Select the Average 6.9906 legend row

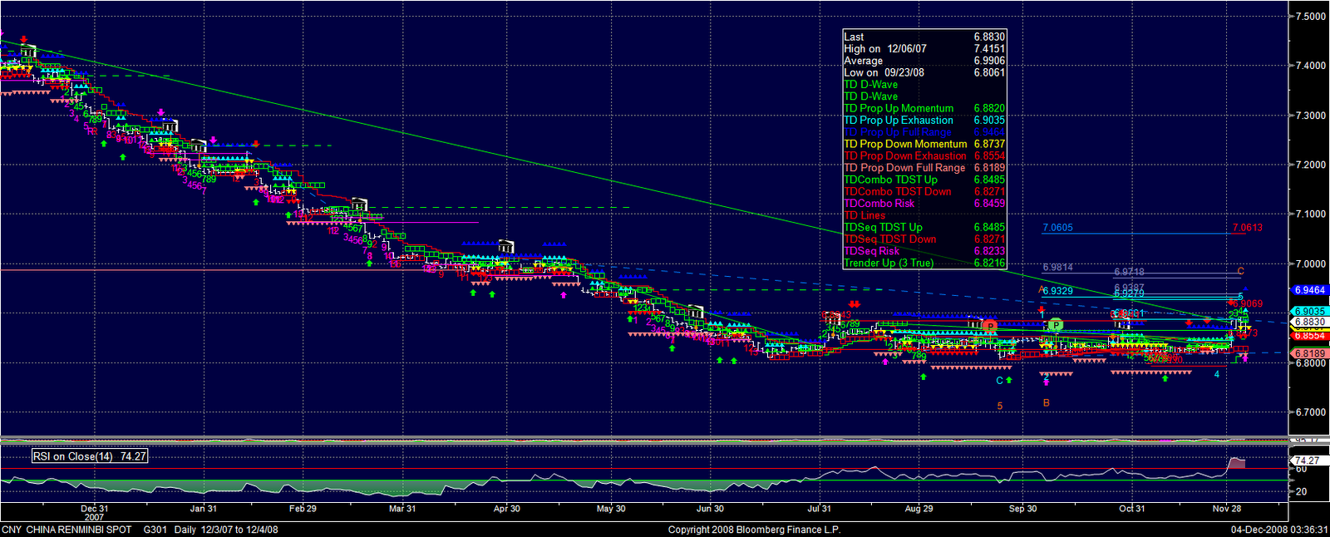coord(924,61)
